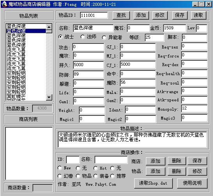The image size is (213, 196).
Task: Choose the 推荐 category radio button
Action: coord(112,176)
